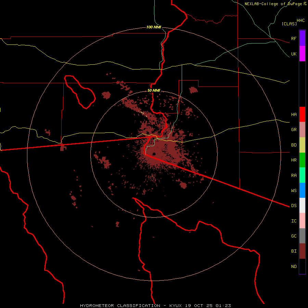Click the 01:23 timestamp

coord(223,306)
